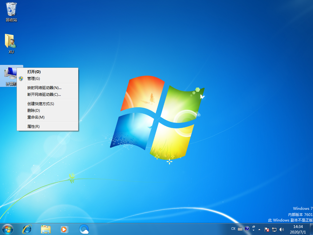This screenshot has width=313, height=235.
Task: Launch Internet Explorer from the taskbar
Action: (x=27, y=229)
